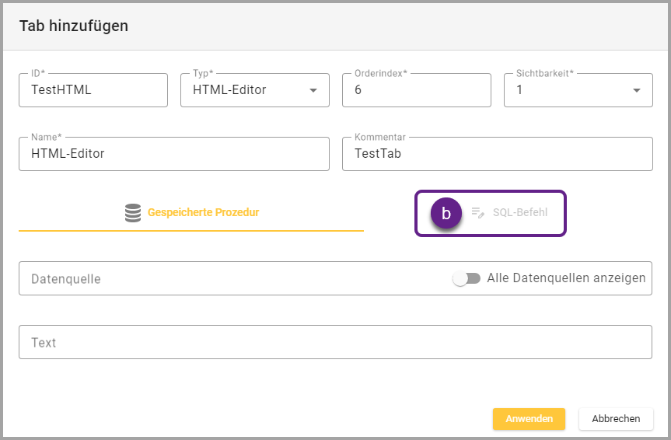This screenshot has height=440, width=671.
Task: Click the Sichtbarkeit dropdown arrow
Action: (x=637, y=90)
